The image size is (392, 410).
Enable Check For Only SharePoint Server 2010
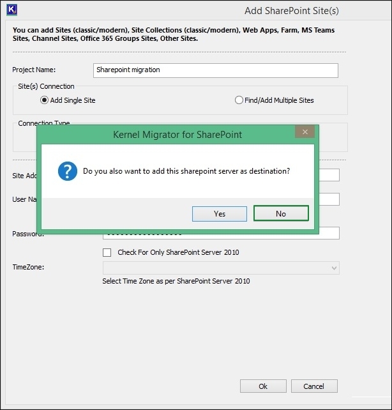(x=107, y=252)
